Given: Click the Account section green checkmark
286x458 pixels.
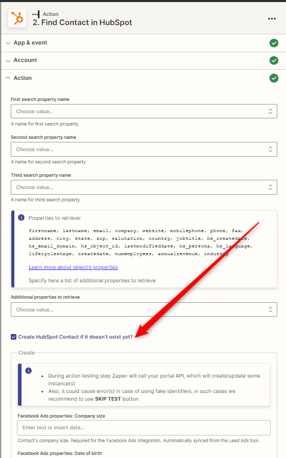Looking at the screenshot, I should [274, 60].
